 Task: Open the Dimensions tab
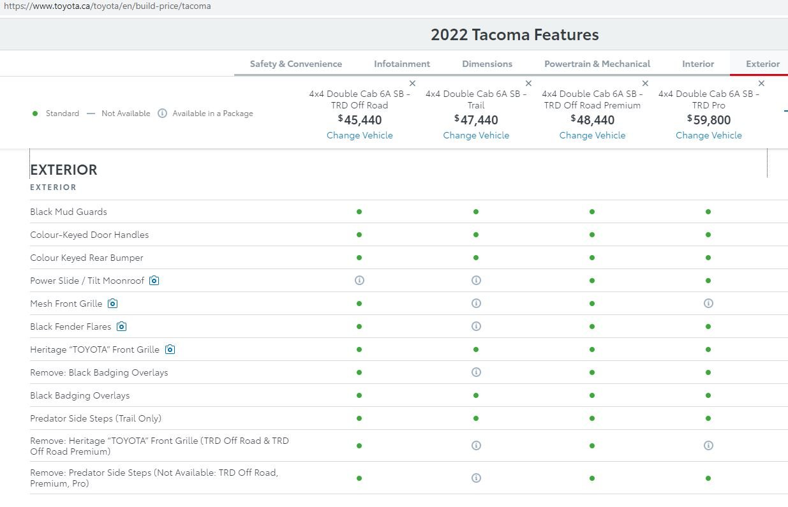[x=487, y=64]
